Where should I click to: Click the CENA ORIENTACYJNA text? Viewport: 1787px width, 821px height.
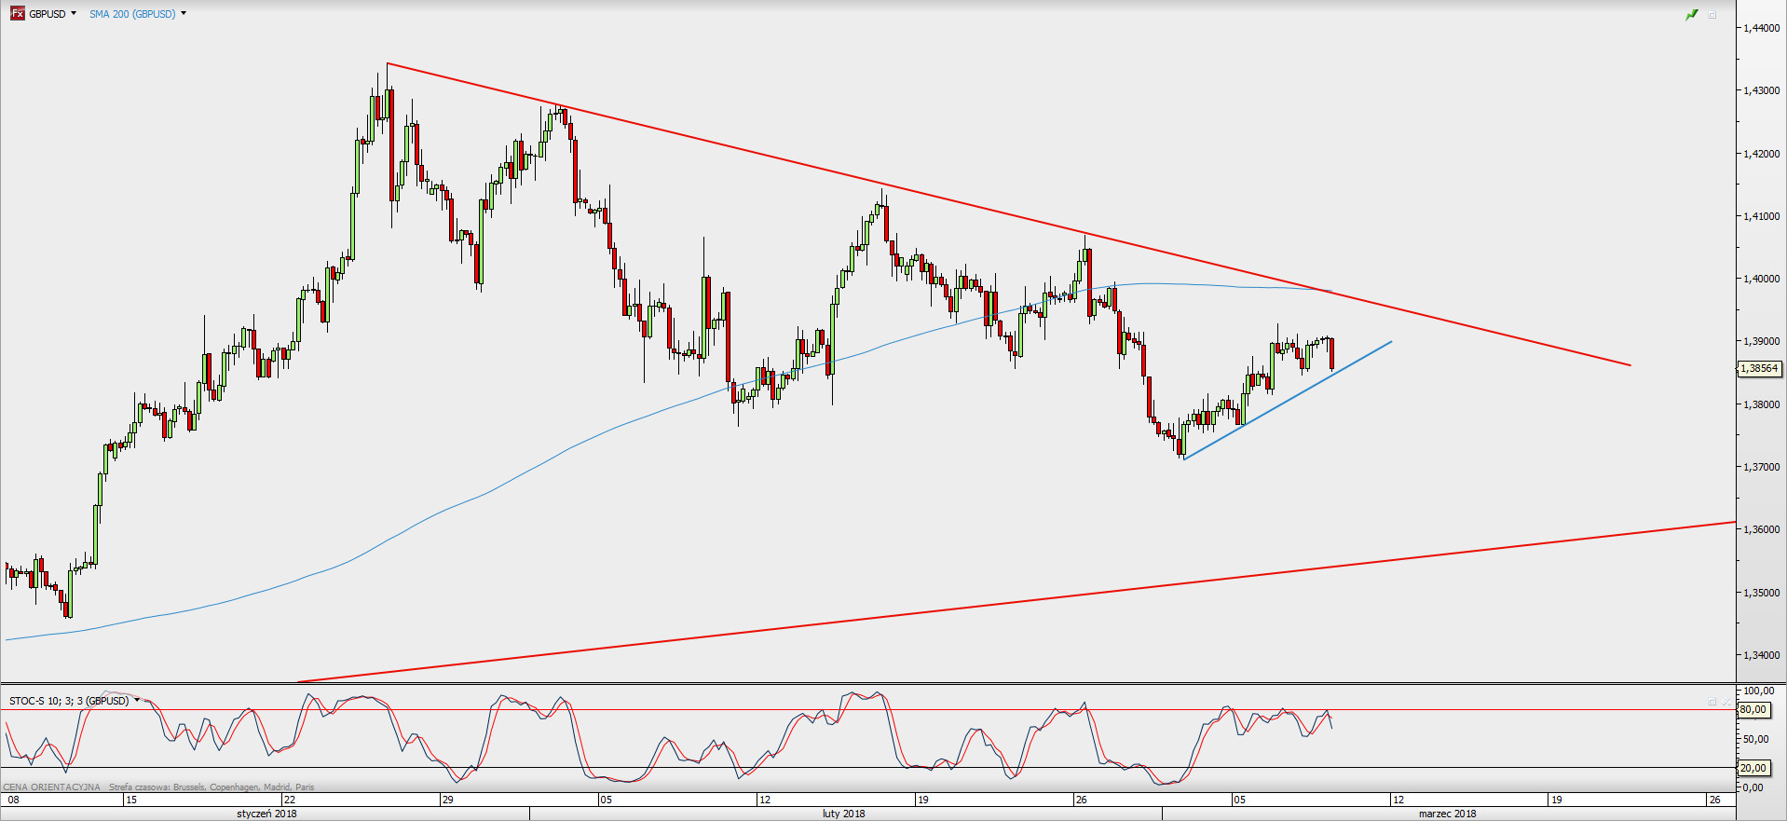point(51,787)
